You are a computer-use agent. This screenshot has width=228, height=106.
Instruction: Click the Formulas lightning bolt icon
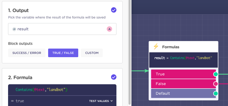156,47
